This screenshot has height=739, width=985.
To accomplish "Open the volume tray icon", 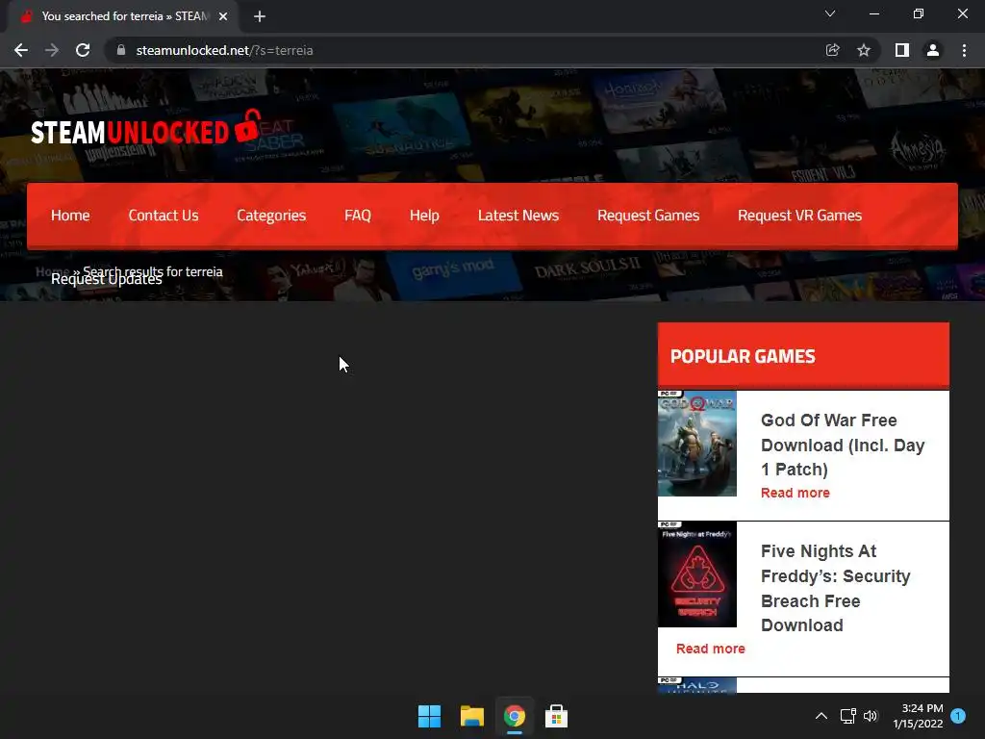I will (x=871, y=716).
